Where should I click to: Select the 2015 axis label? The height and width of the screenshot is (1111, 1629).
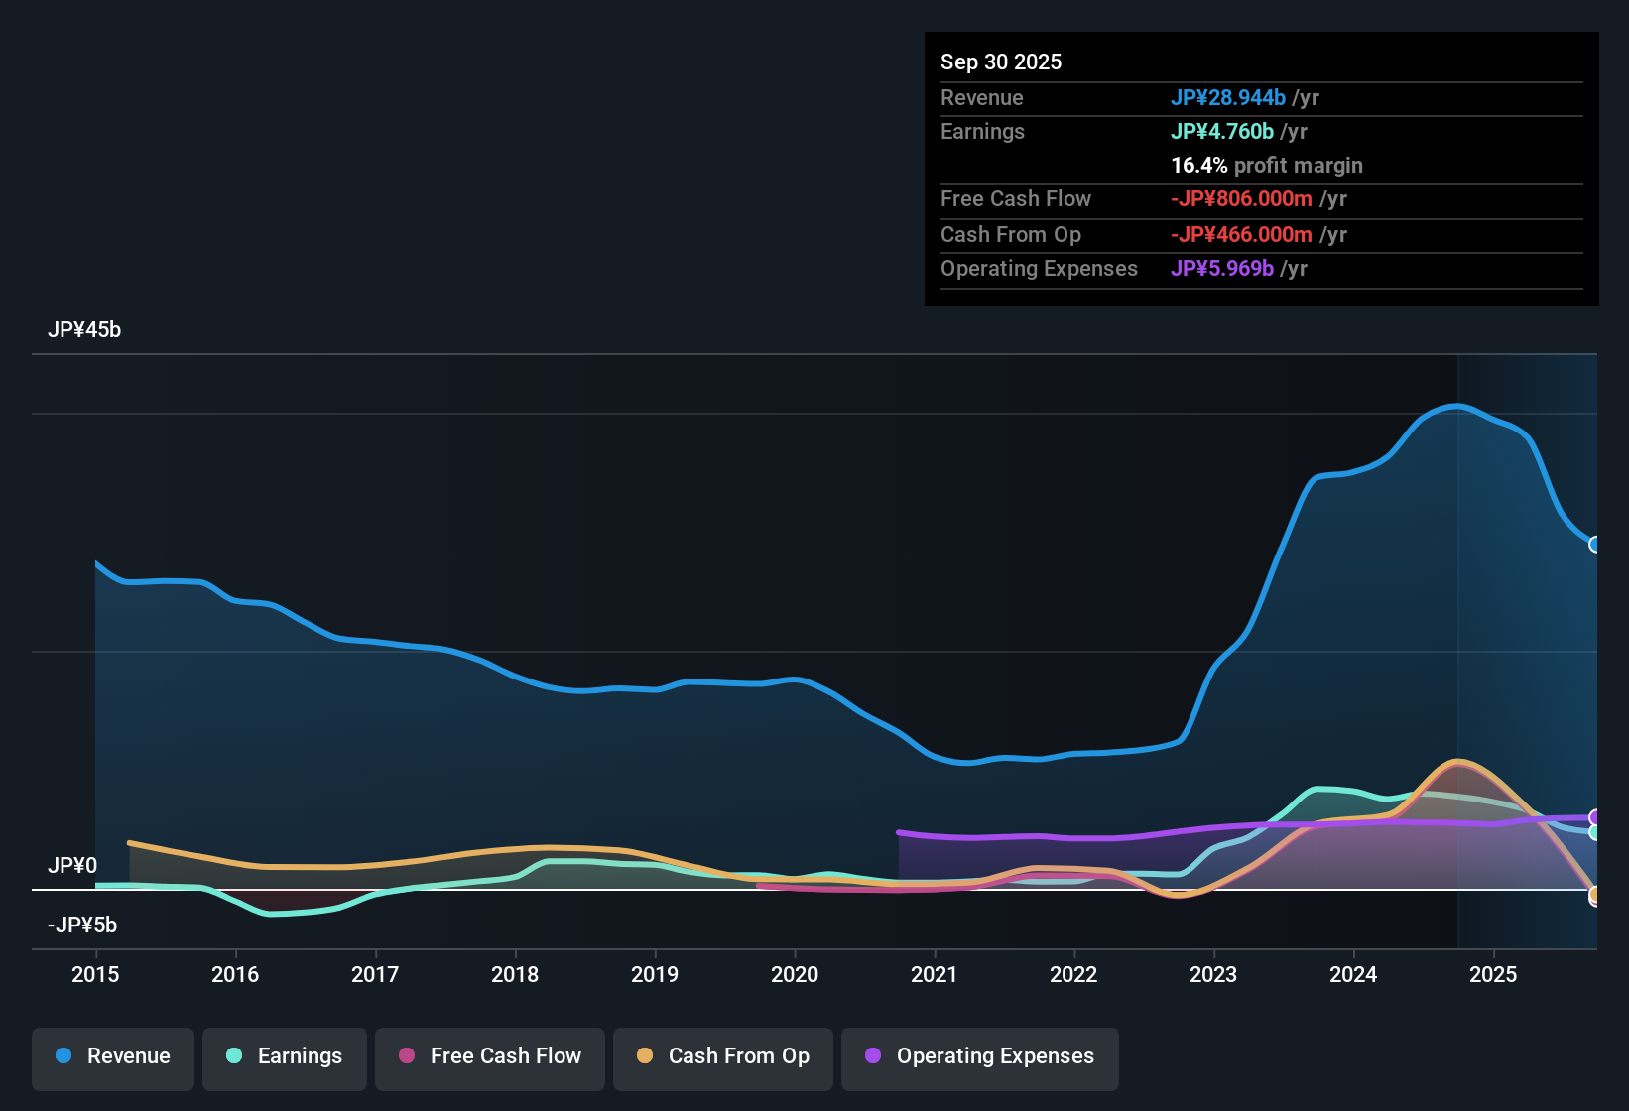click(94, 975)
